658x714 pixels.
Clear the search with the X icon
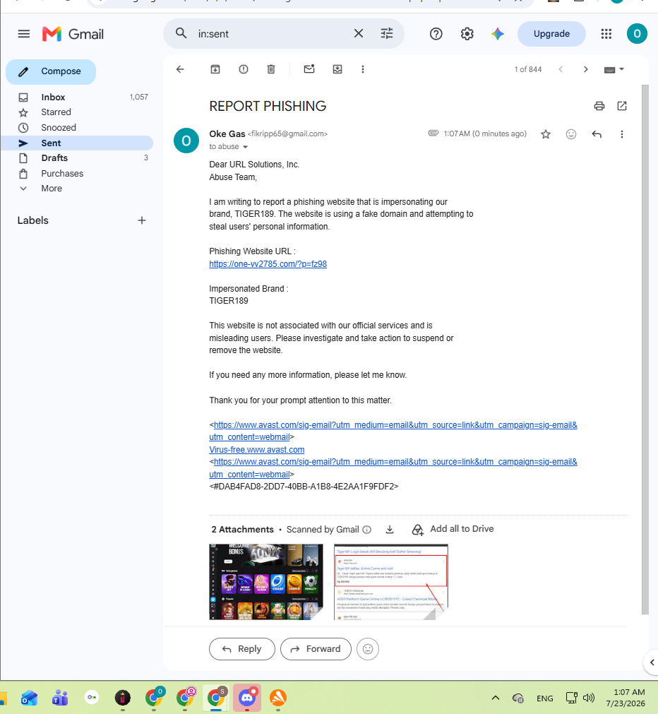(359, 33)
